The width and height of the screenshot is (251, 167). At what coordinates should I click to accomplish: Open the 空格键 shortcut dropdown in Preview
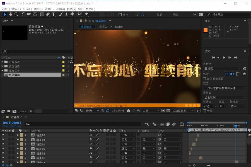pyautogui.click(x=222, y=69)
